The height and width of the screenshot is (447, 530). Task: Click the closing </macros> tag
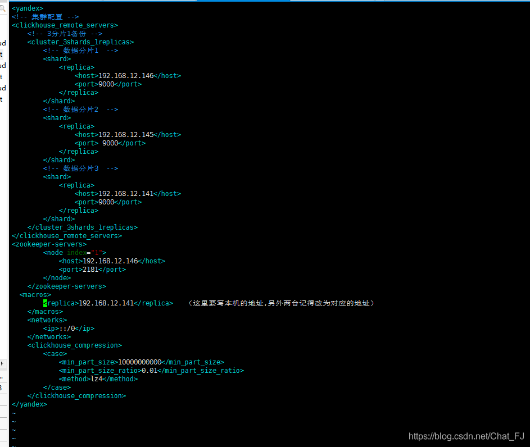click(45, 312)
